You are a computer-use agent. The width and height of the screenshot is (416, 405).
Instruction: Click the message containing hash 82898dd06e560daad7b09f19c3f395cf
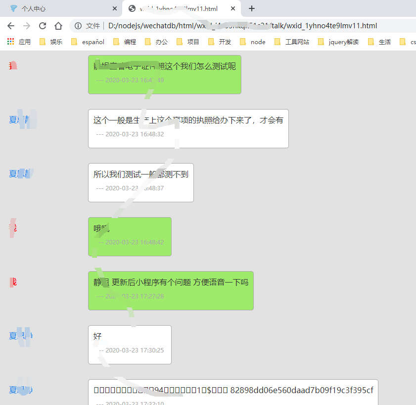click(233, 392)
